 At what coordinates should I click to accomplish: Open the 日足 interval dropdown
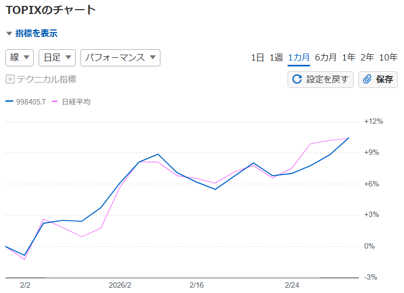coord(57,57)
